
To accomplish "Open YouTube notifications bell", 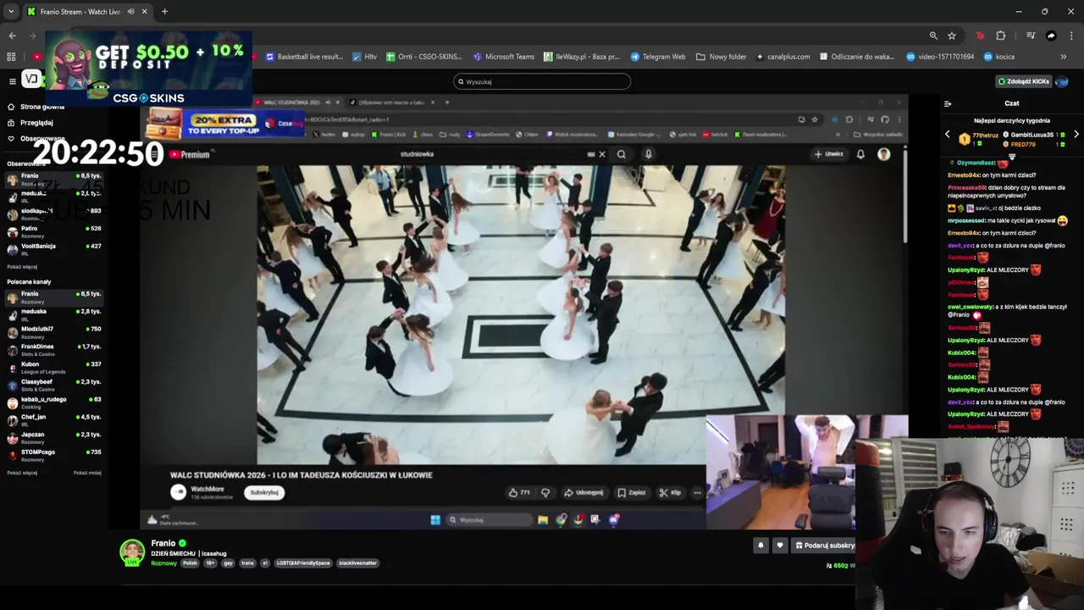I will 860,154.
